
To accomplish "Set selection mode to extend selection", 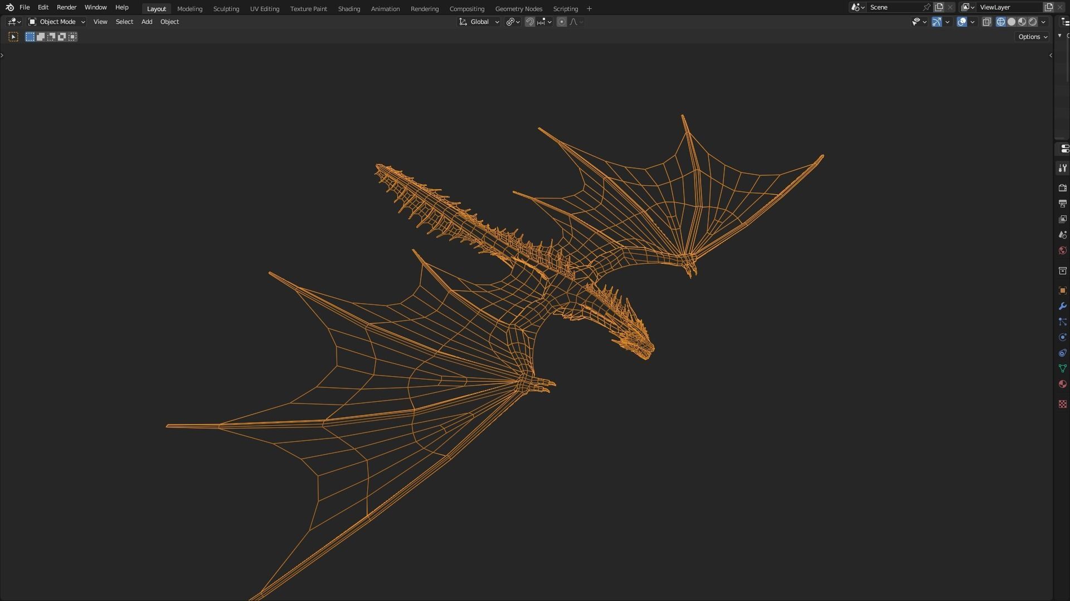I will click(x=41, y=37).
